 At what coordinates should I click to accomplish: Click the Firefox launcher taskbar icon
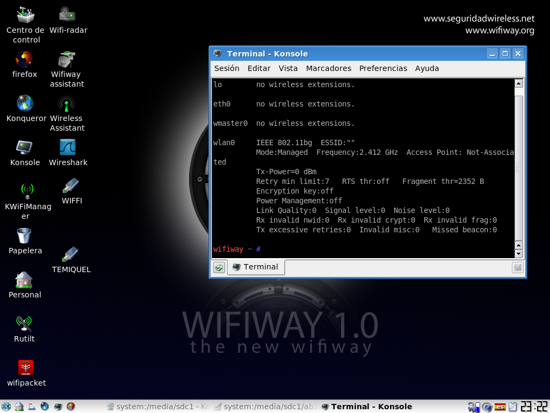click(x=71, y=407)
